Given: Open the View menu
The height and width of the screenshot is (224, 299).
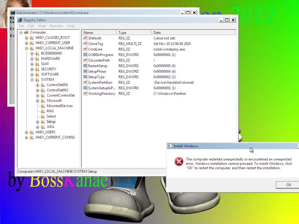Looking at the screenshot, I should pyautogui.click(x=42, y=26).
